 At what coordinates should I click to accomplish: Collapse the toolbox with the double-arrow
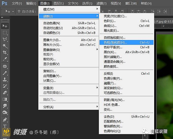(x=2, y=17)
